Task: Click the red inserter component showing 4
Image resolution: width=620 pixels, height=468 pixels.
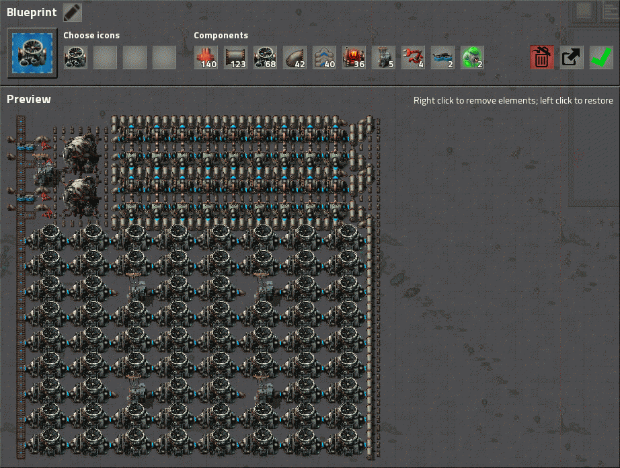Action: pos(413,57)
